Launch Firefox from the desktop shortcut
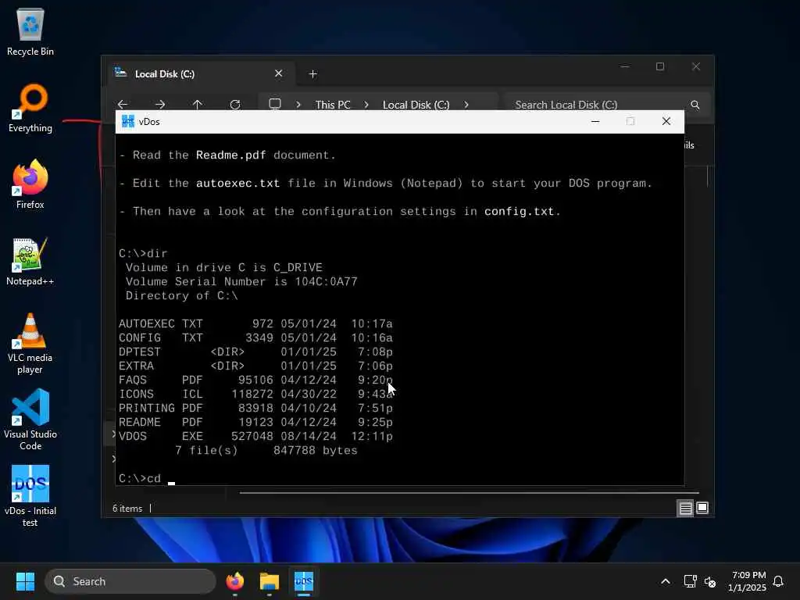Screen dimensions: 800x600 (x=30, y=184)
